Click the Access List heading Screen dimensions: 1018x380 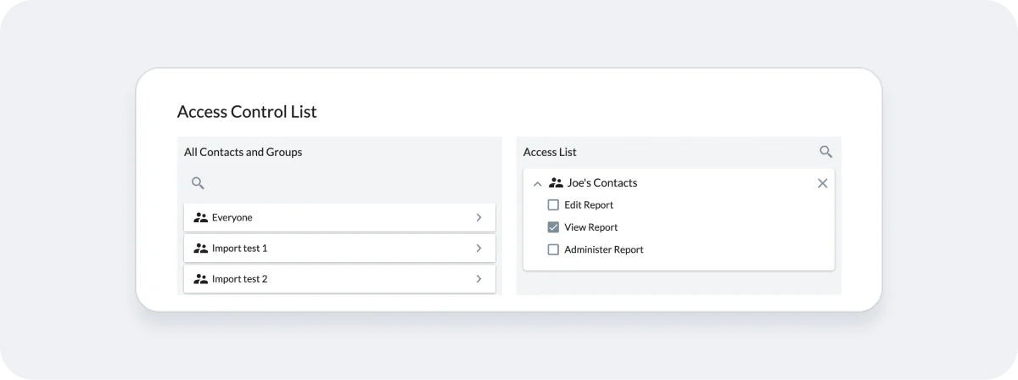550,153
